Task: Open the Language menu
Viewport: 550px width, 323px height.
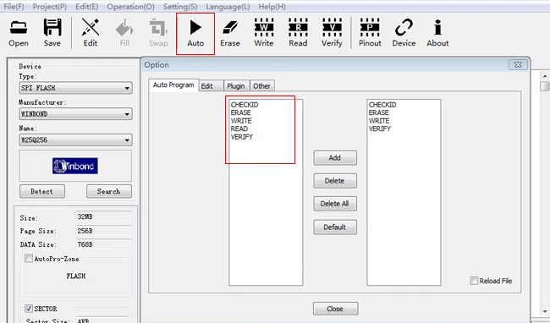Action: (x=228, y=7)
